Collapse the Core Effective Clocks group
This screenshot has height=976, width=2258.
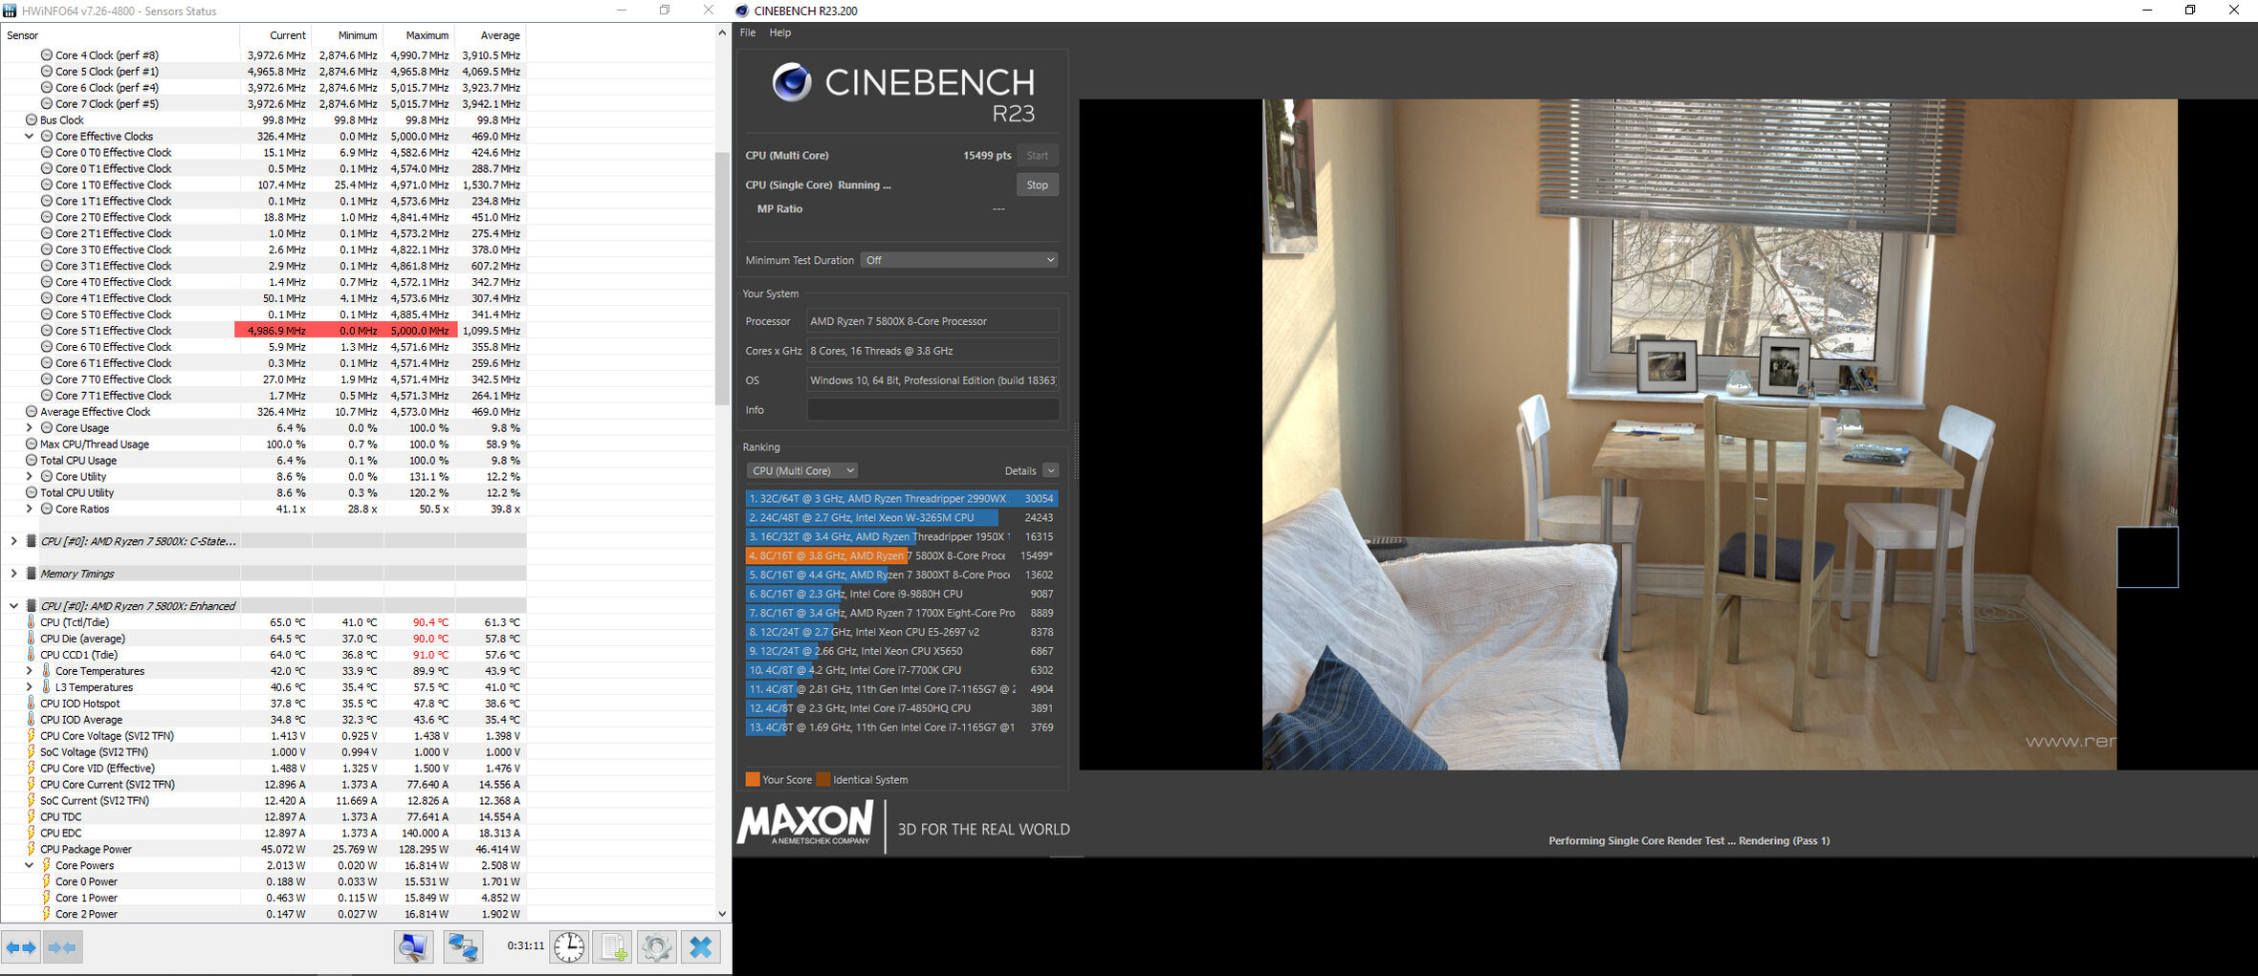coord(30,137)
